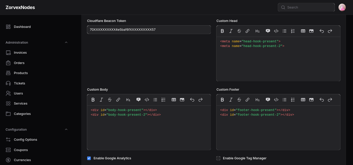353x165 pixels.
Task: Insert bullet list in Custom Head editor
Action: pyautogui.click(x=284, y=31)
